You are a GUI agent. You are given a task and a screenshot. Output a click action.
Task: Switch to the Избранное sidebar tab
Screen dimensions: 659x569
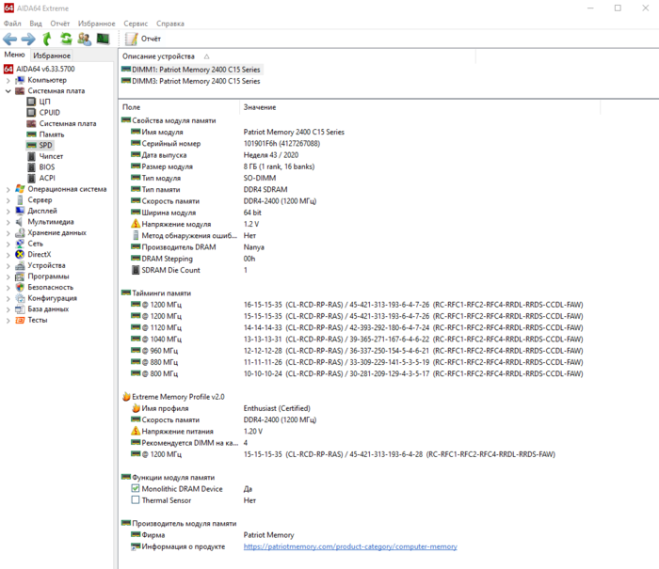click(x=52, y=55)
